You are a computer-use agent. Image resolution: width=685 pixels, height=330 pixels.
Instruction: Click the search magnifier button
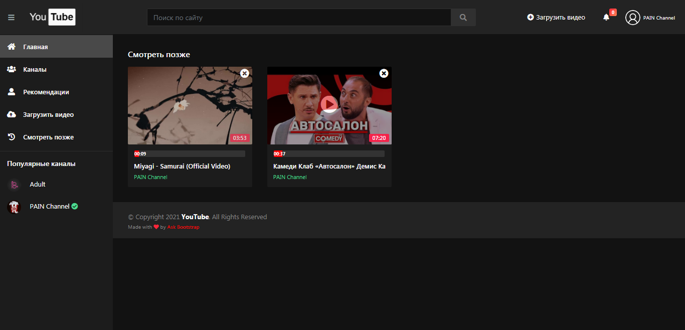pyautogui.click(x=463, y=18)
